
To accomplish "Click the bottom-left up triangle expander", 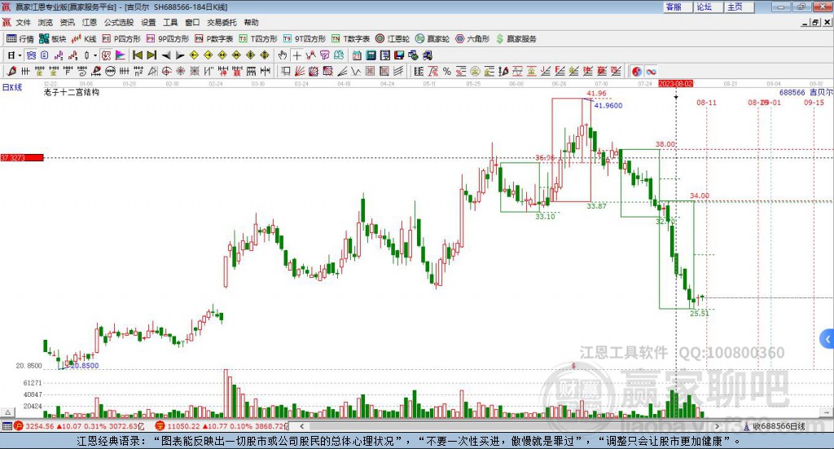I will pos(8,412).
